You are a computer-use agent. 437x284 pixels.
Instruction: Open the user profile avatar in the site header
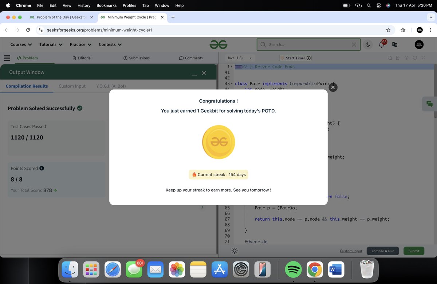point(419,44)
